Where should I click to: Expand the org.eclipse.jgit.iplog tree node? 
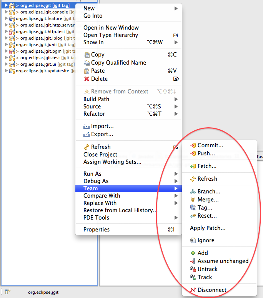pos(6,38)
